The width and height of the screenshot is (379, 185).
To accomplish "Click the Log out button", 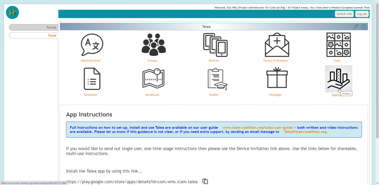I will 362,14.
